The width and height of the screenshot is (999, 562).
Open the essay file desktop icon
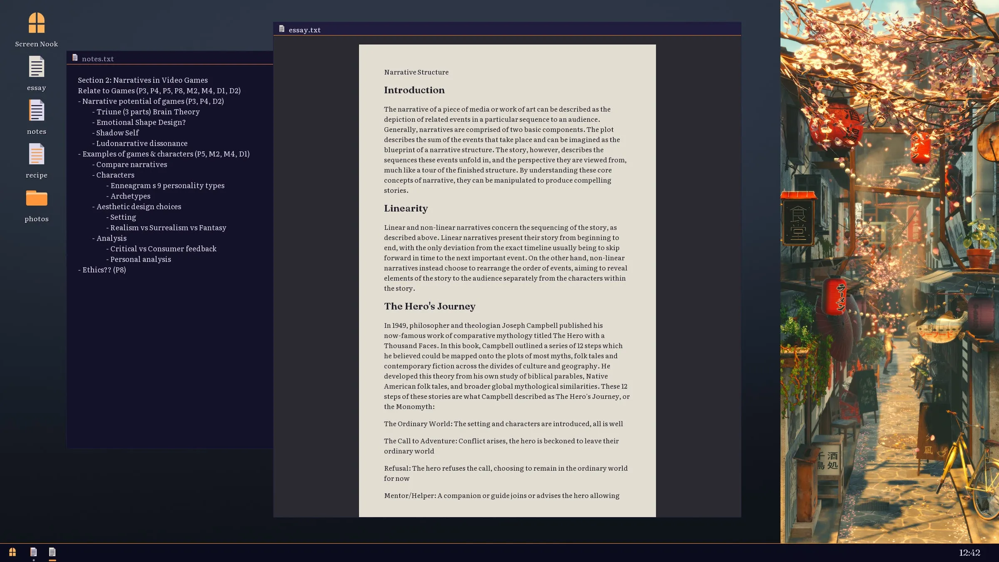(37, 67)
